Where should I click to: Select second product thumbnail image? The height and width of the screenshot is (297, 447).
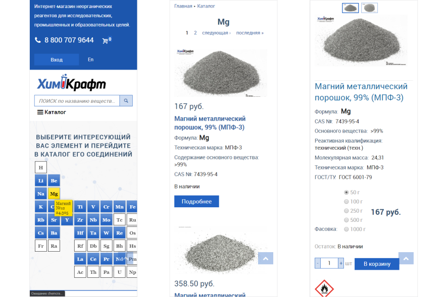coord(369,8)
